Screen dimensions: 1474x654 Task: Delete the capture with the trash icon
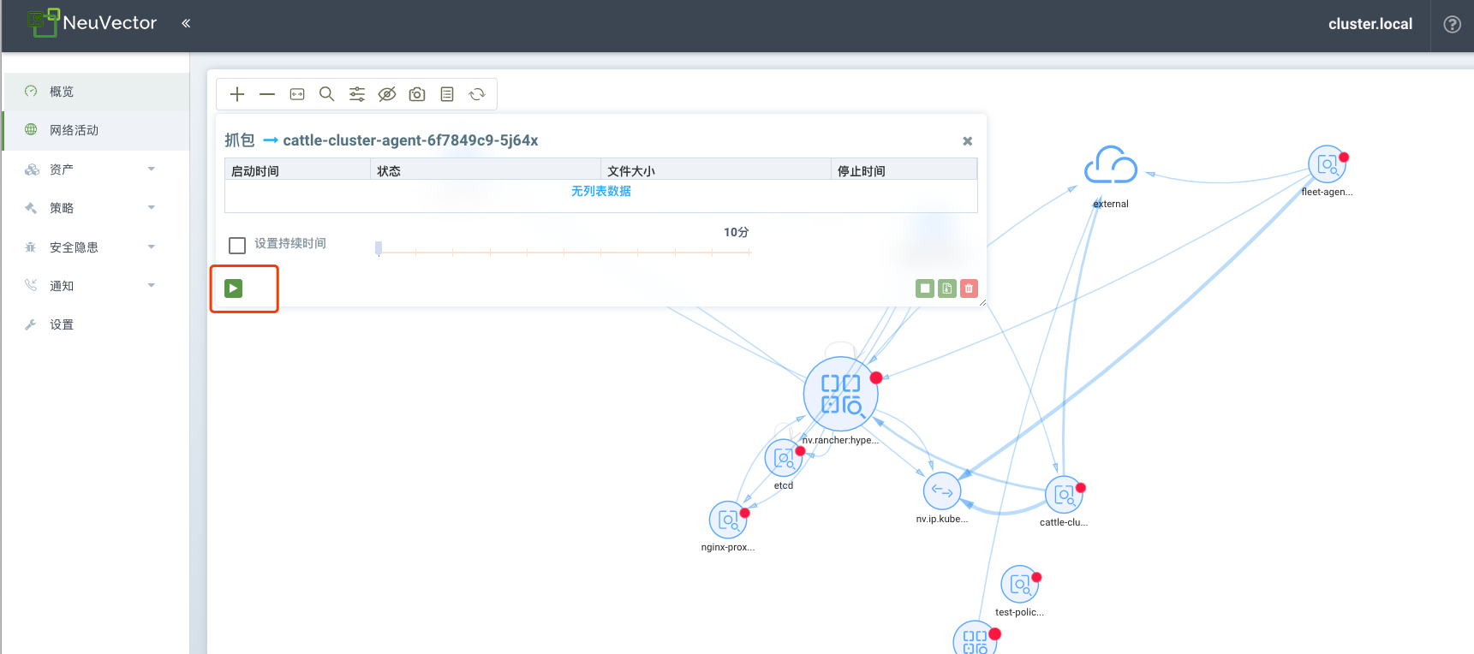[x=969, y=288]
